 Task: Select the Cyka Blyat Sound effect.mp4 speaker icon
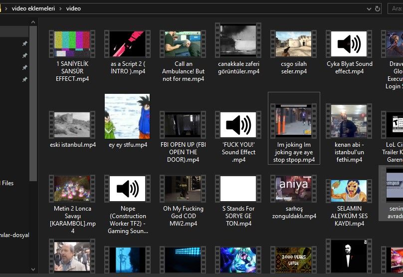[349, 44]
